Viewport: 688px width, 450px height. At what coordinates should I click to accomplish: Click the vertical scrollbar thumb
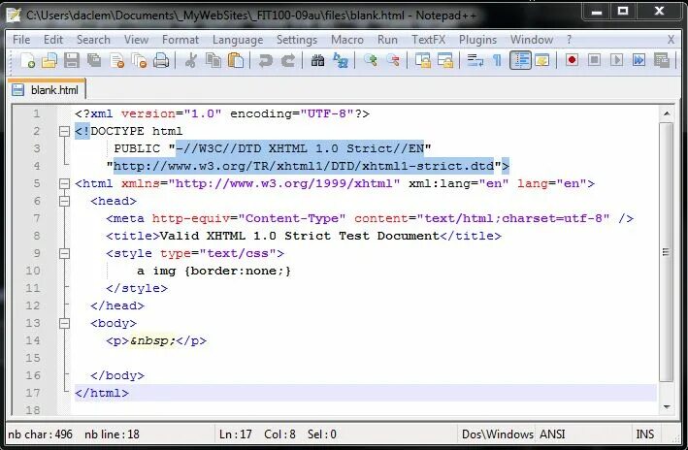(x=667, y=252)
